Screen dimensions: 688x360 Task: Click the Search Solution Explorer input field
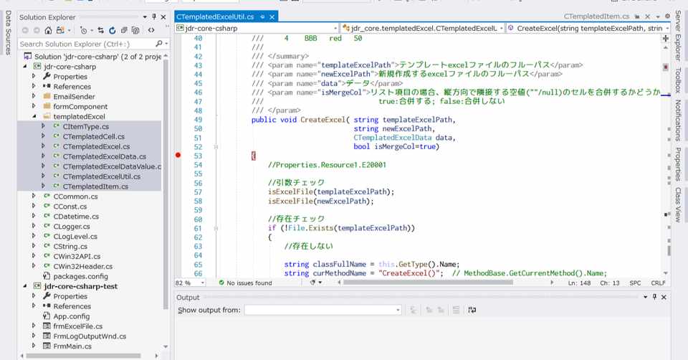tap(87, 44)
